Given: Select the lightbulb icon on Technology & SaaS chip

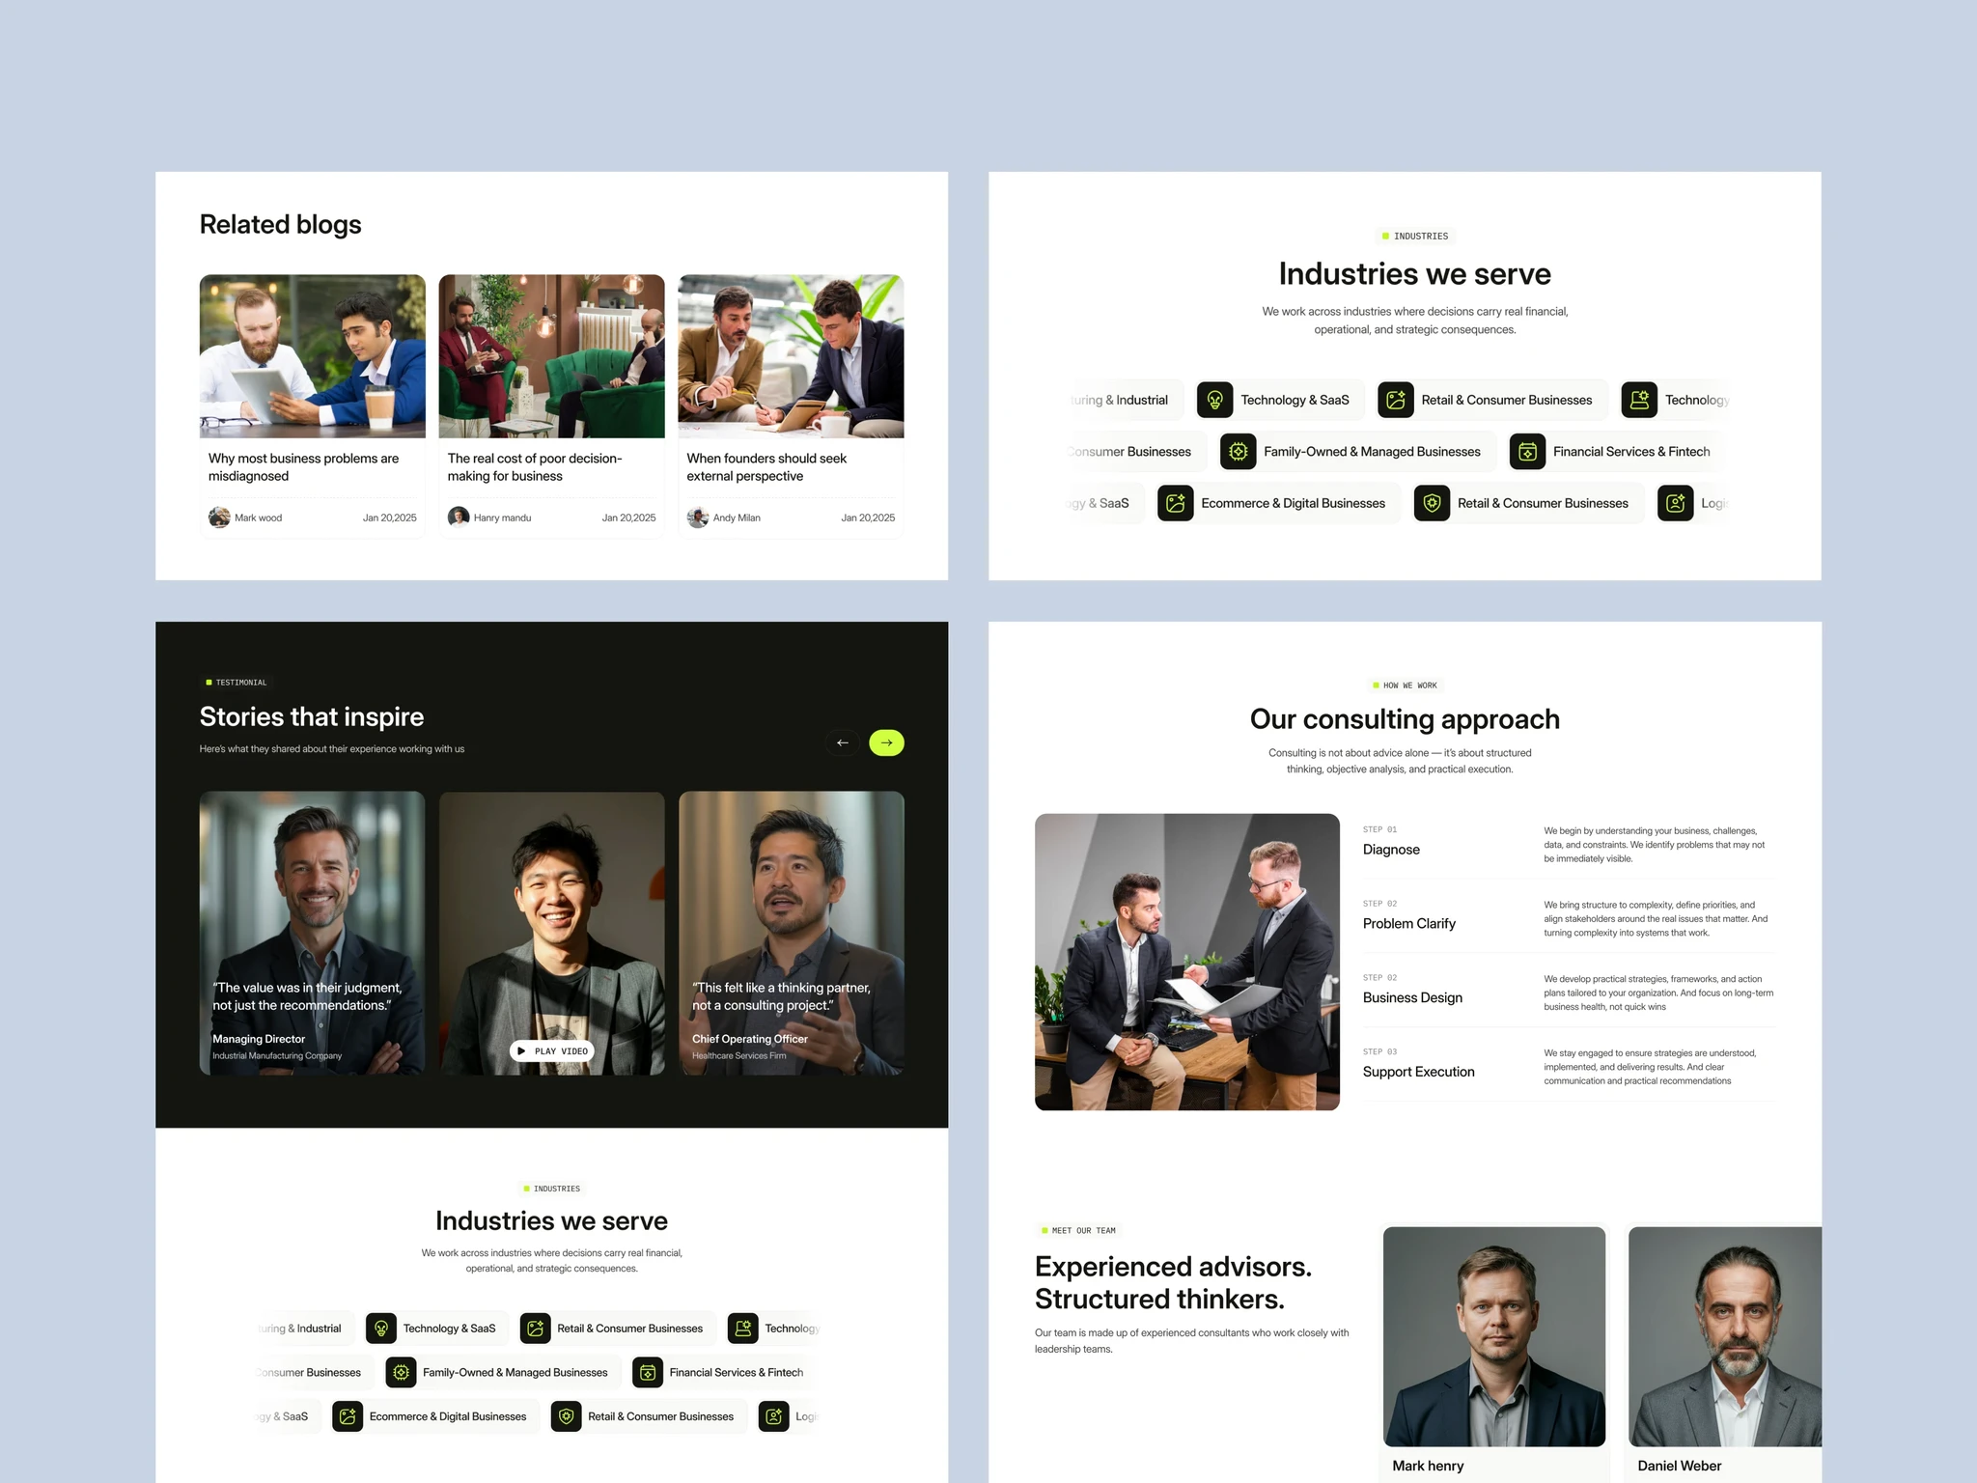Looking at the screenshot, I should coord(1214,400).
